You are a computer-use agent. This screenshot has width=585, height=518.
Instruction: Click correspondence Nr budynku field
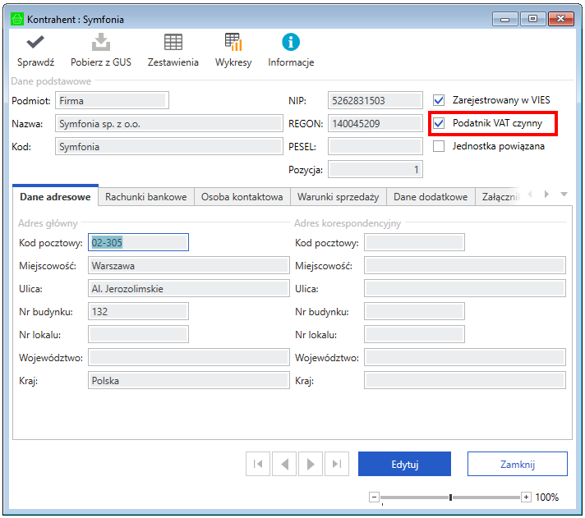414,311
